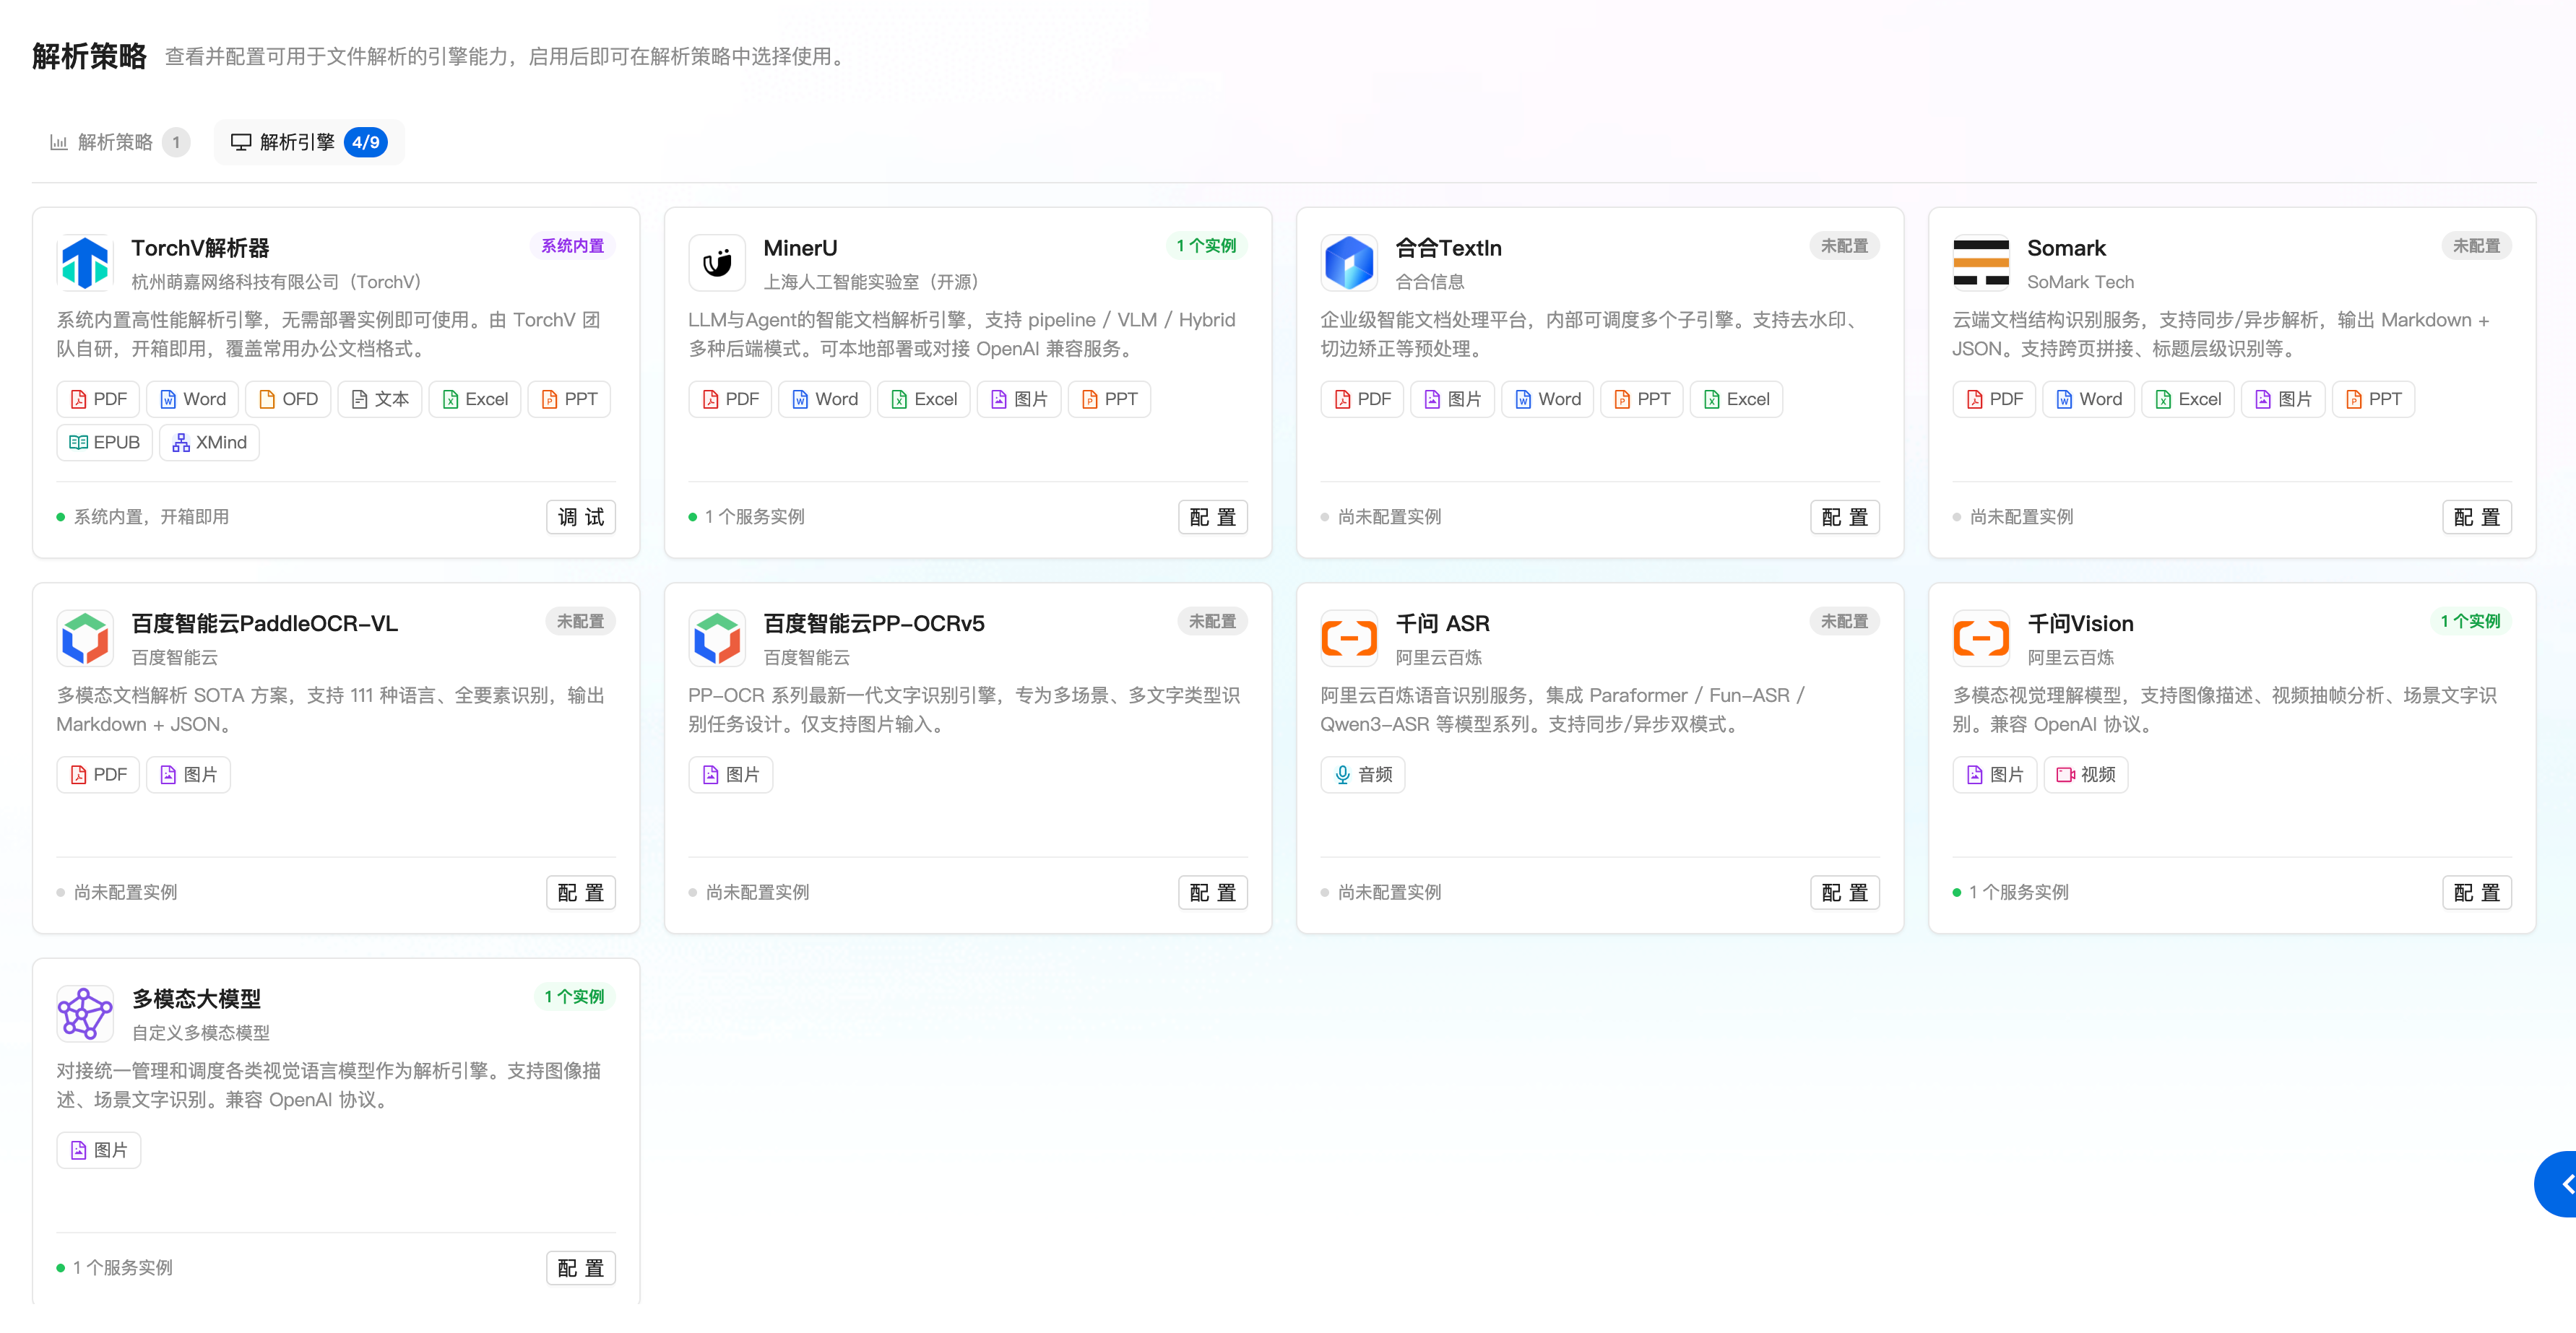Click the 合合TextIn logo icon

pos(1349,263)
